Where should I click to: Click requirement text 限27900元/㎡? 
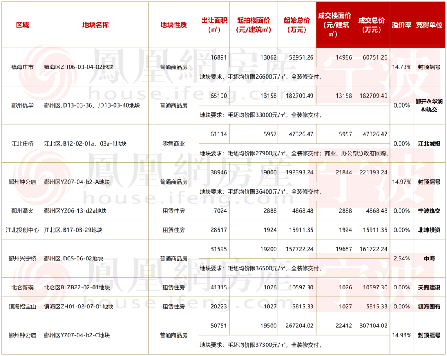[268, 153]
